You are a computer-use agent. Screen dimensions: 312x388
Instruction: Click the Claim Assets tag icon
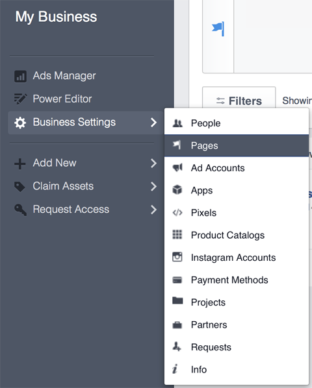click(x=20, y=187)
